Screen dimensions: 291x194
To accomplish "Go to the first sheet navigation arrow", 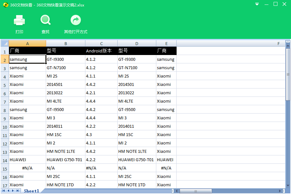I will pyautogui.click(x=4, y=191).
